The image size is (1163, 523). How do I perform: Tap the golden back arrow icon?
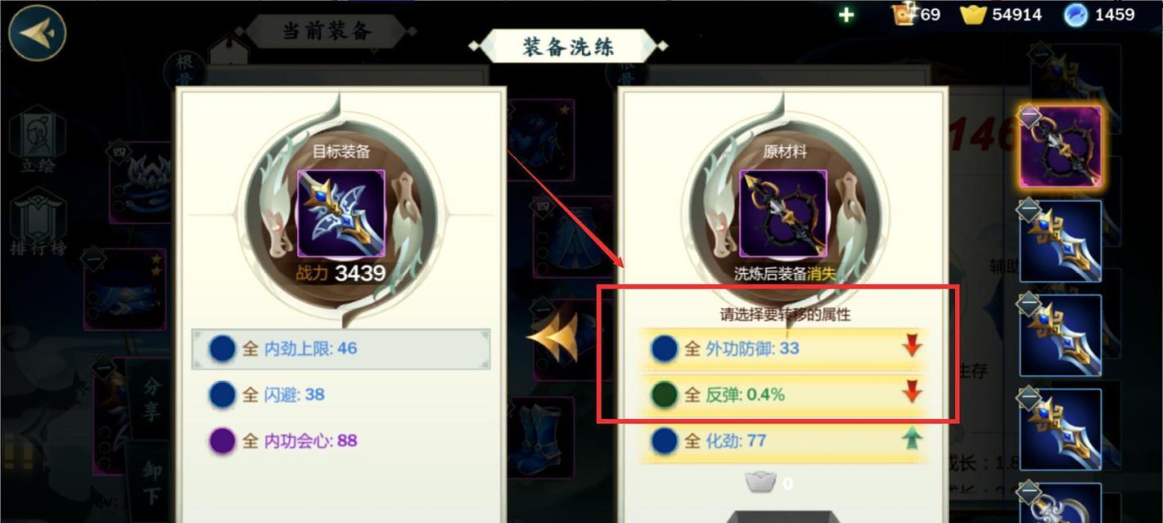(38, 32)
